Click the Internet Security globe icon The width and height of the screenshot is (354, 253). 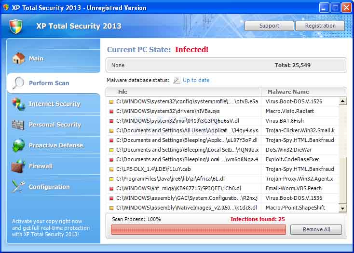(18, 104)
